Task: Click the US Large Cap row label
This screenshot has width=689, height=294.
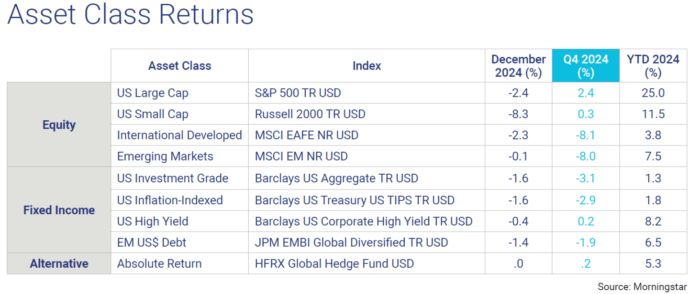Action: point(153,93)
